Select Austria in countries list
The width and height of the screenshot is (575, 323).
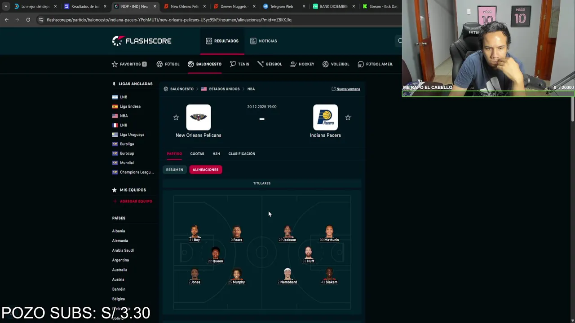click(118, 279)
